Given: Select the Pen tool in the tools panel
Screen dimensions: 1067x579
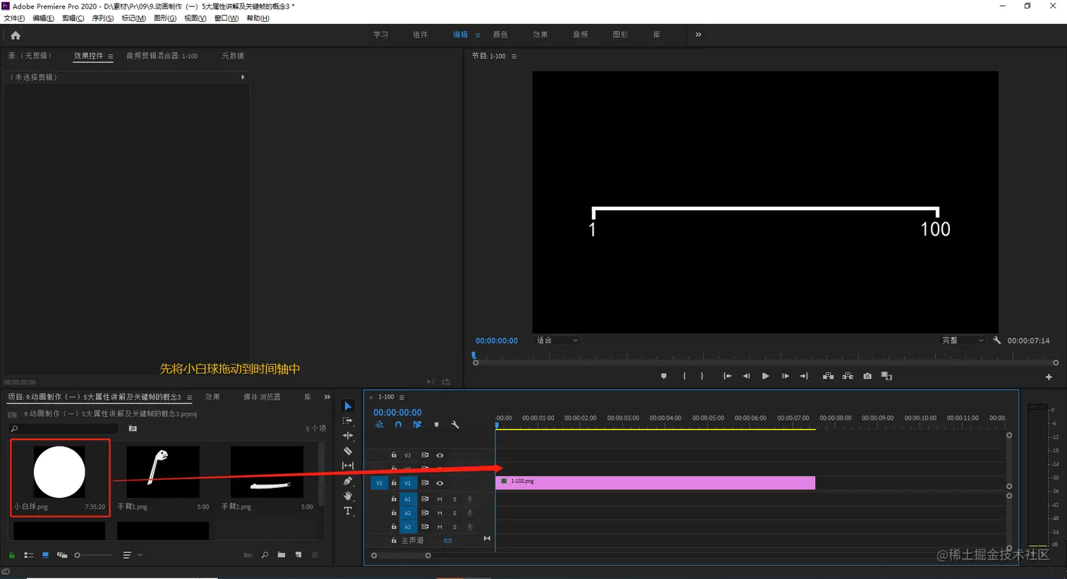Looking at the screenshot, I should pos(347,481).
